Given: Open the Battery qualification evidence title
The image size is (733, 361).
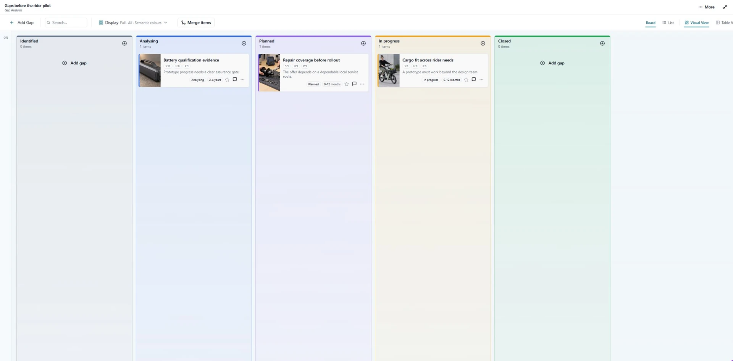Looking at the screenshot, I should tap(191, 60).
